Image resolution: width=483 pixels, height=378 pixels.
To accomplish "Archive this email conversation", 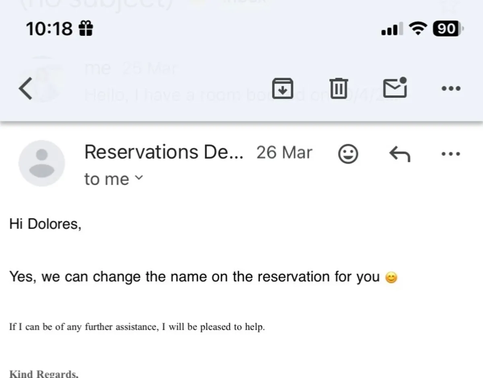I will pyautogui.click(x=283, y=88).
